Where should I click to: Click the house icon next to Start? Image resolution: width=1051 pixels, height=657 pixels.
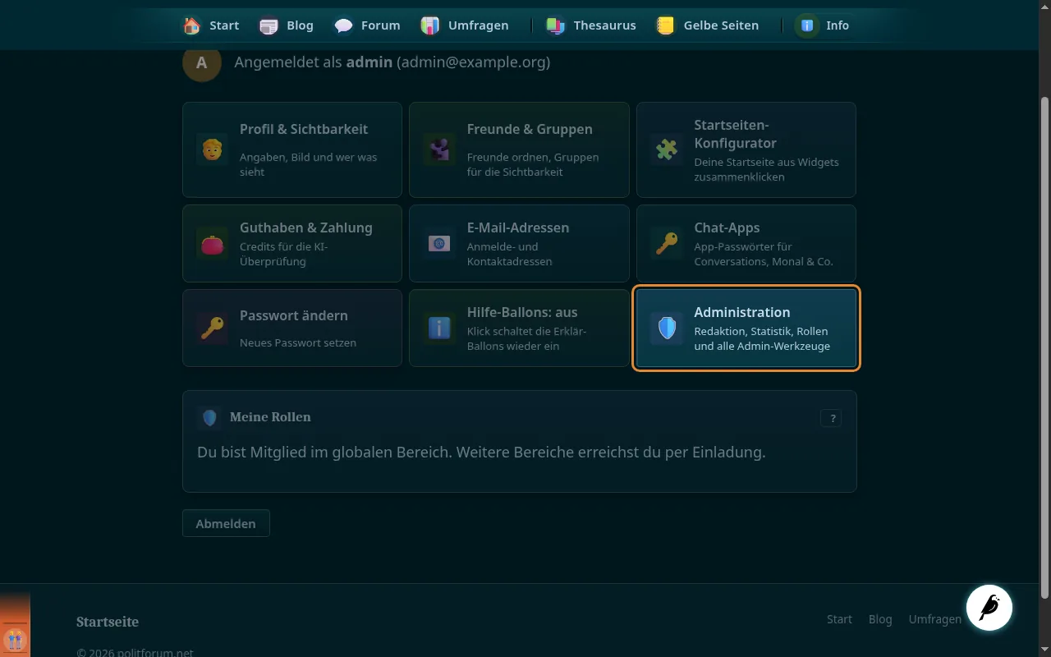pos(192,25)
